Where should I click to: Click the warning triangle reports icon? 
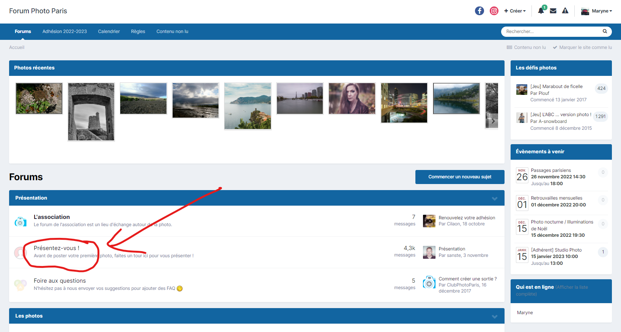[565, 11]
